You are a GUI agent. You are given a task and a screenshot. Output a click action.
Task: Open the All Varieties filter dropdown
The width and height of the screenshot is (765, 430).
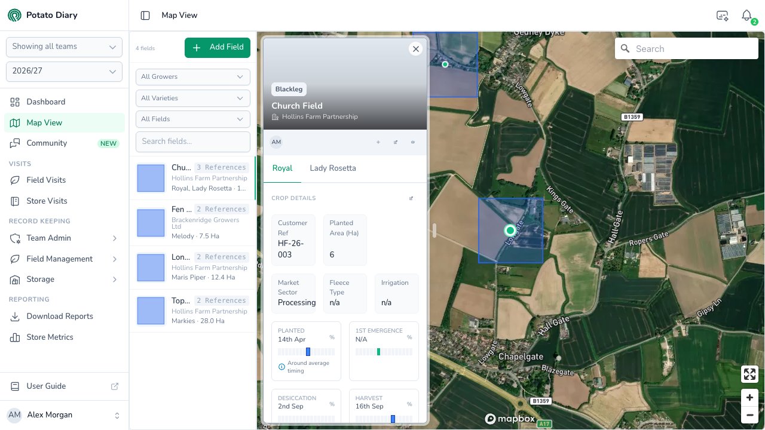tap(193, 98)
